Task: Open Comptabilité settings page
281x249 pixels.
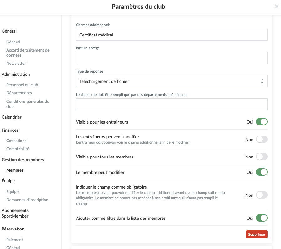Action: point(18,149)
